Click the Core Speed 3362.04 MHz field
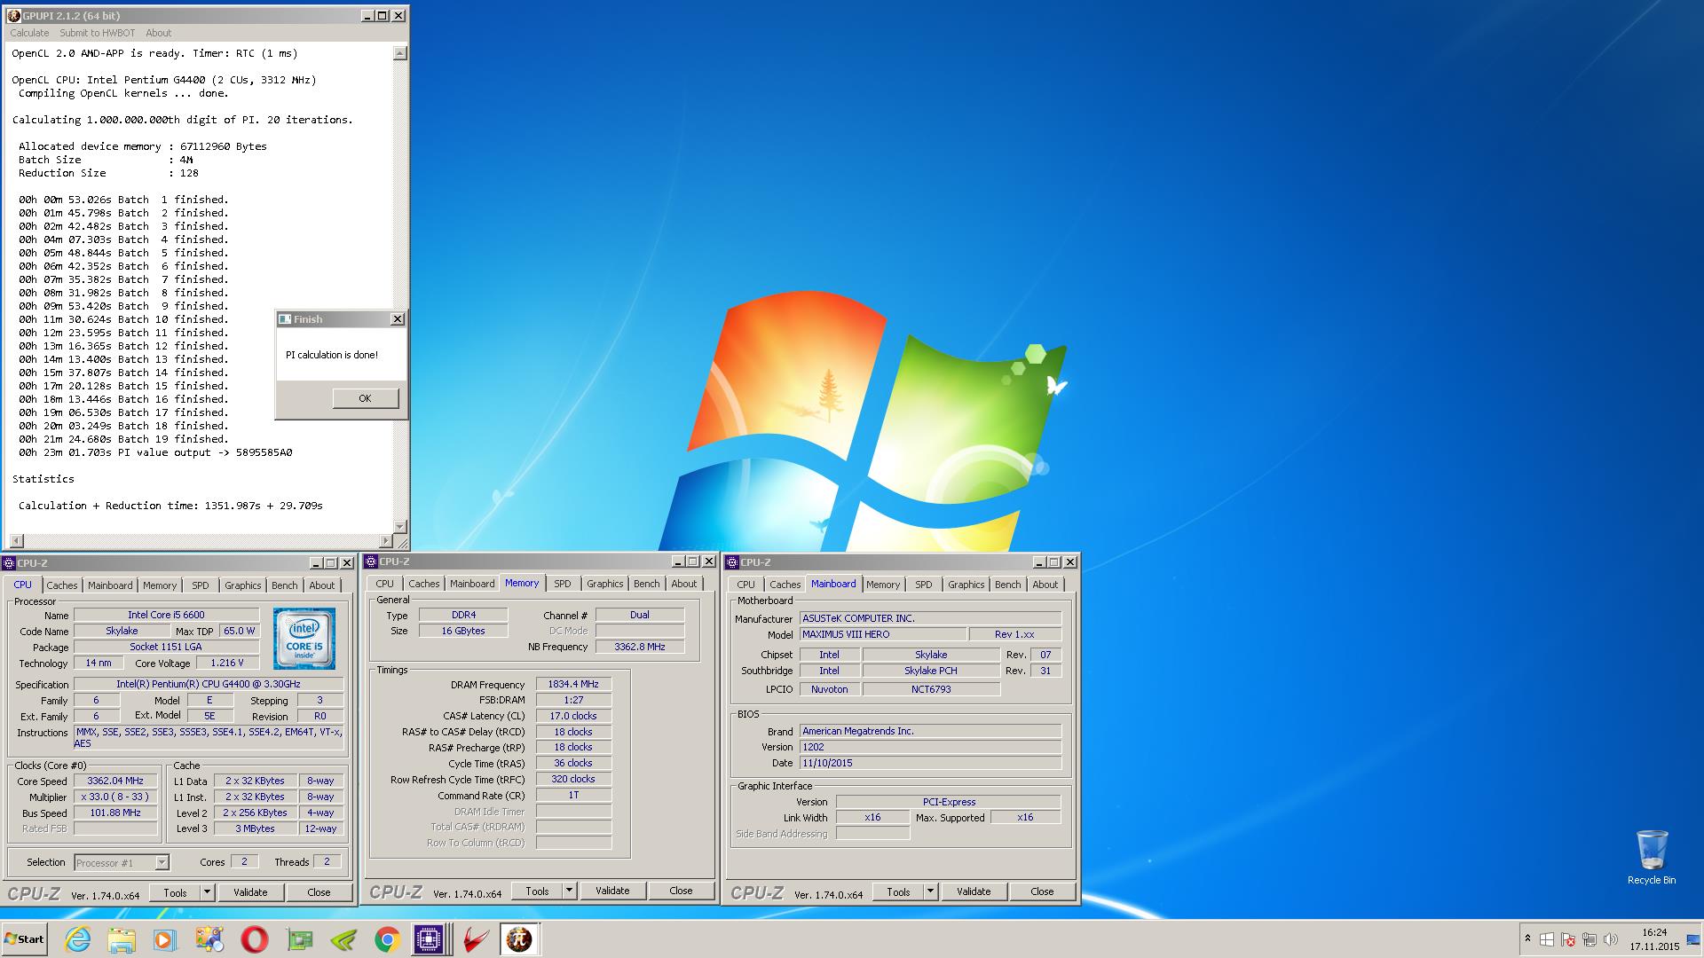The image size is (1704, 958). click(x=115, y=781)
